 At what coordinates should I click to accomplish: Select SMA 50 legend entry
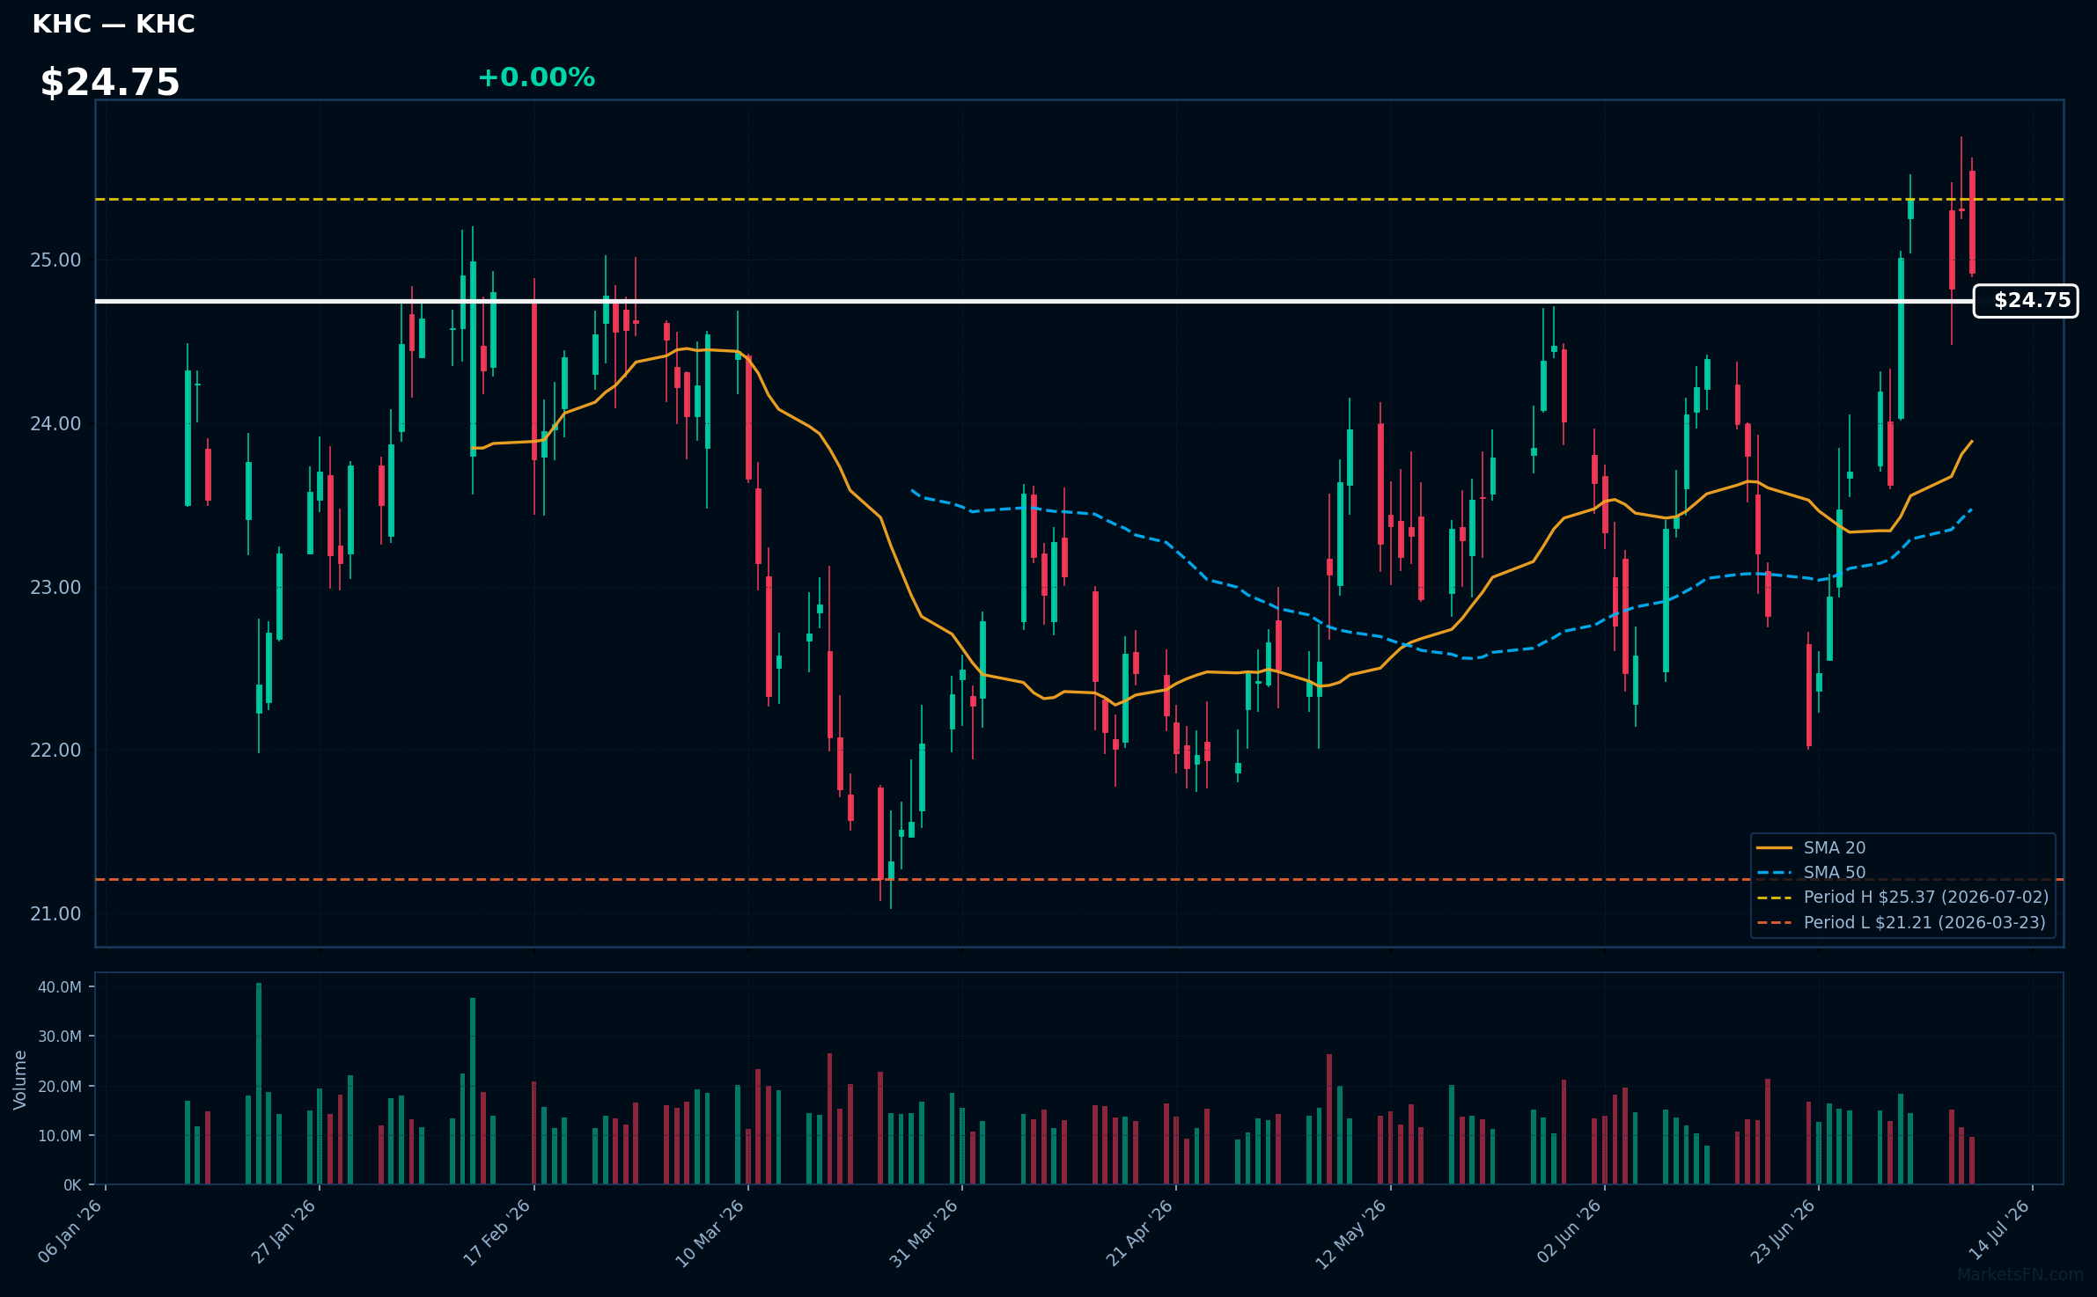(x=1811, y=872)
